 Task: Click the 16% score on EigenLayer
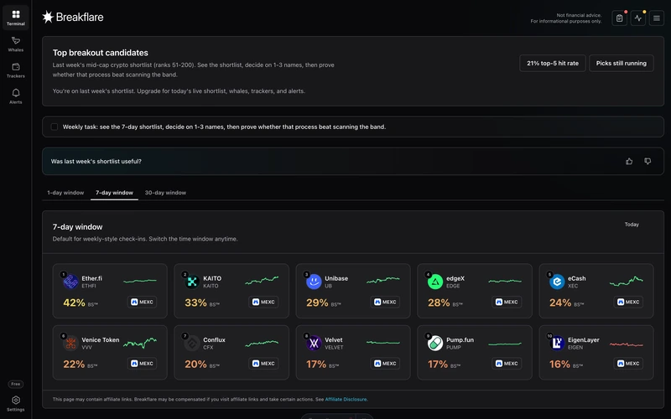click(559, 365)
